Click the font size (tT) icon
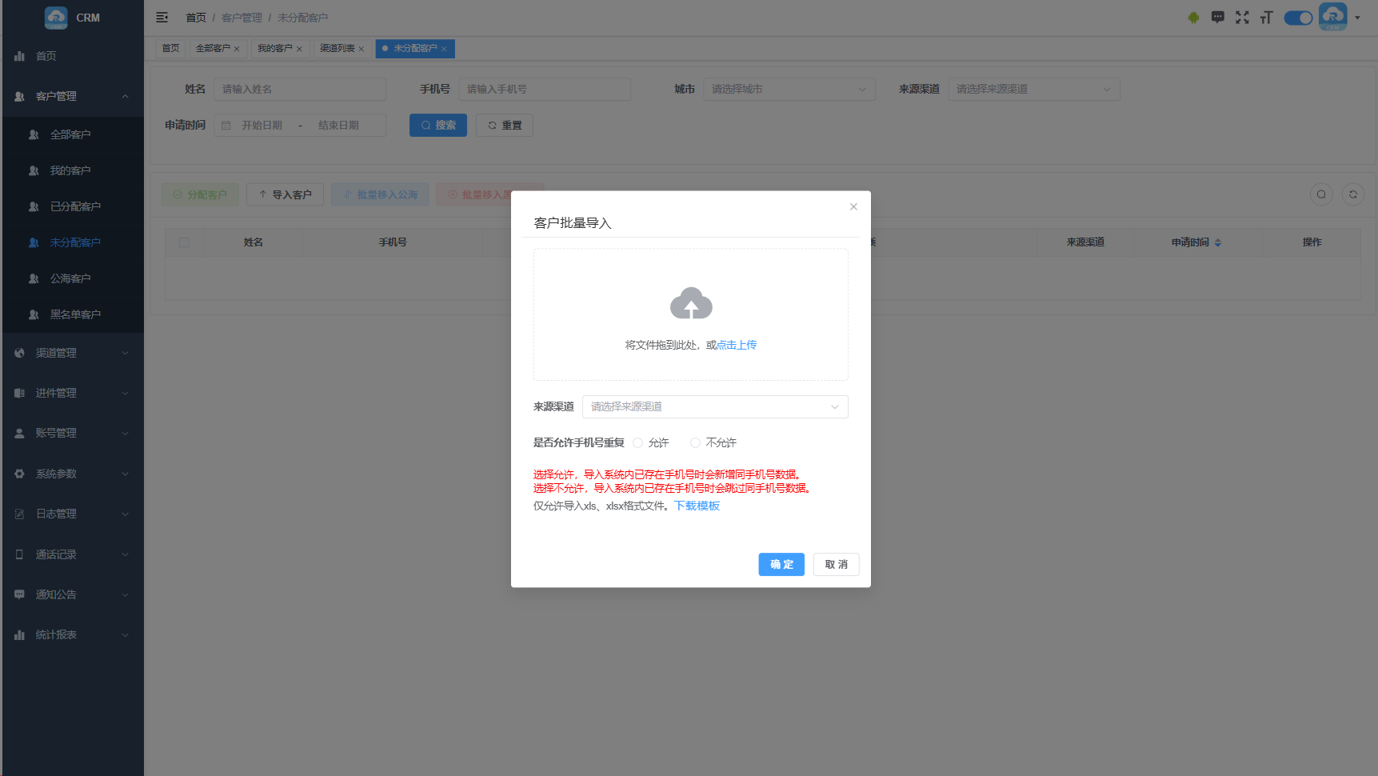 click(x=1266, y=16)
